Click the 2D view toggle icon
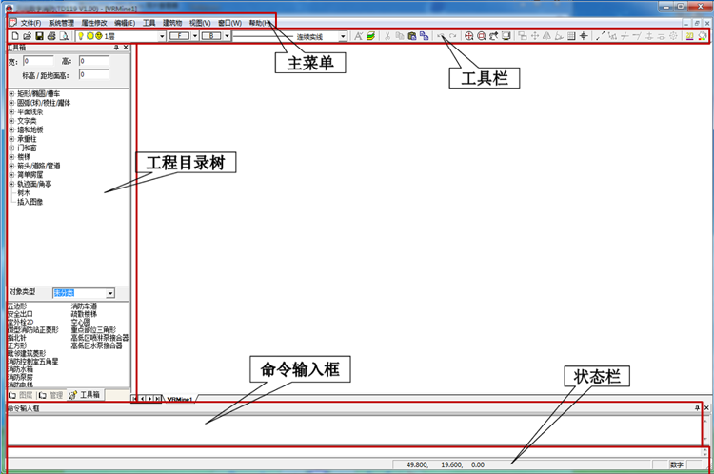This screenshot has height=474, width=714. pyautogui.click(x=703, y=36)
